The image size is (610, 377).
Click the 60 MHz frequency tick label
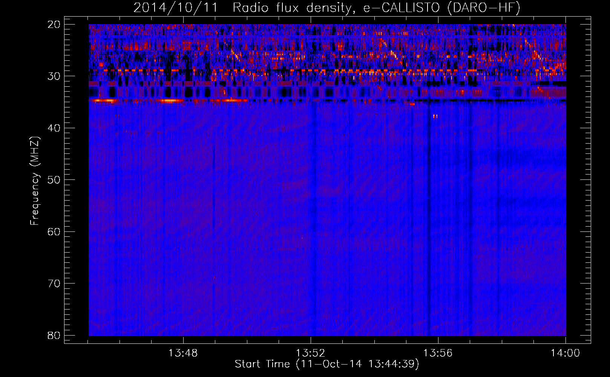[x=54, y=231]
